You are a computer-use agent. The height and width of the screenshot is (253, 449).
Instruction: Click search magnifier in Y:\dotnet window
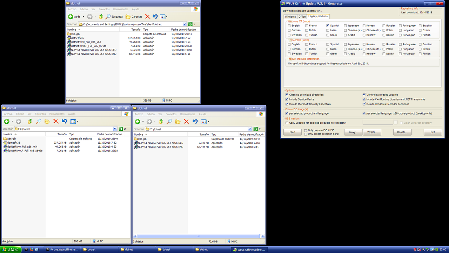[x=169, y=122]
